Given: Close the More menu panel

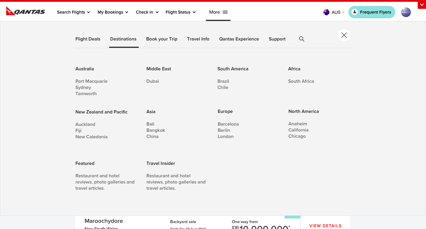Looking at the screenshot, I should pos(344,35).
